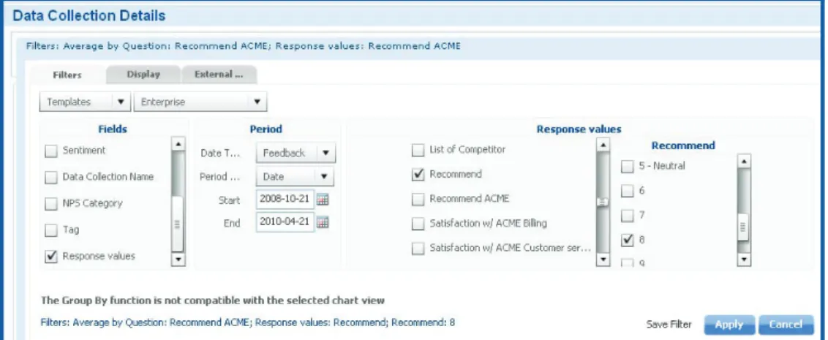Viewport: 828px width, 340px height.
Task: Check rating 6 in Recommend list
Action: click(627, 191)
